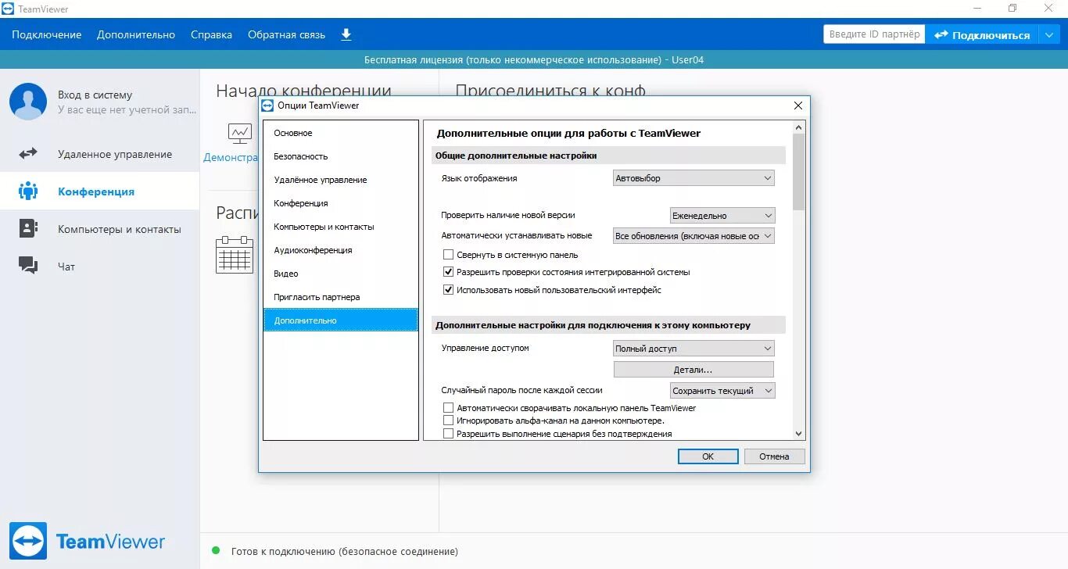Click the contacts book icon in the sidebar
Image resolution: width=1068 pixels, height=569 pixels.
[28, 228]
